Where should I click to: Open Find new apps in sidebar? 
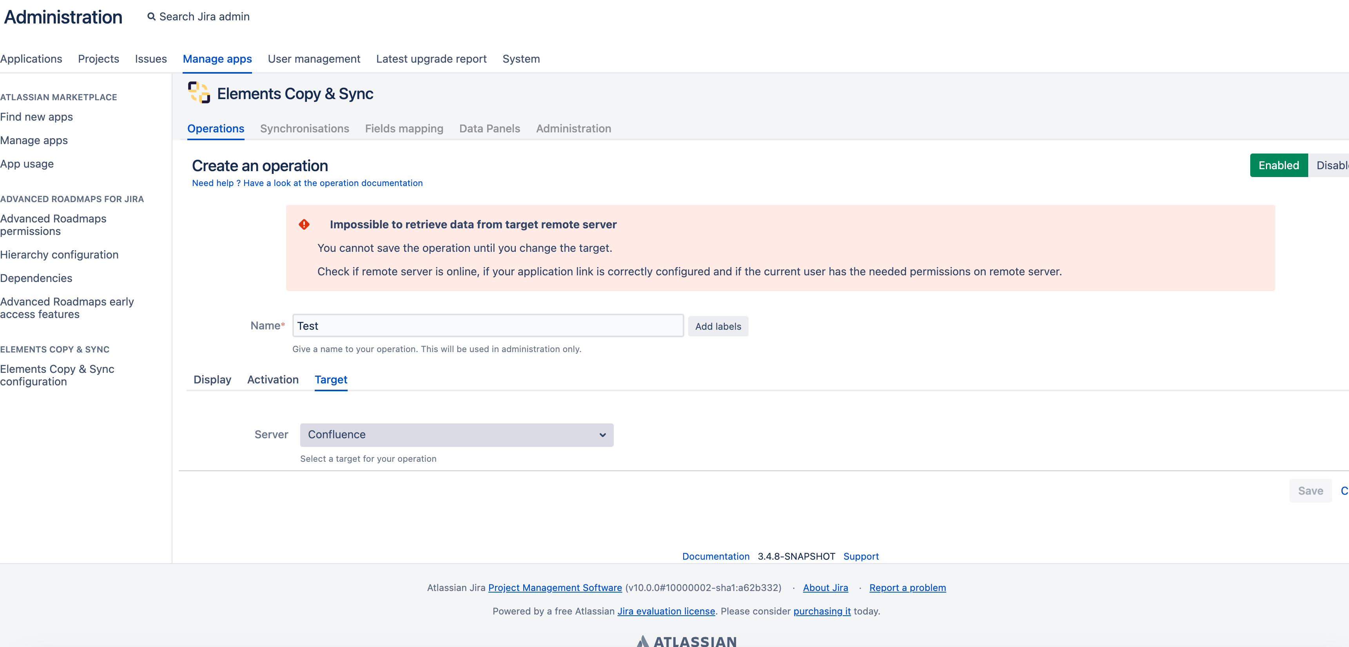(37, 117)
